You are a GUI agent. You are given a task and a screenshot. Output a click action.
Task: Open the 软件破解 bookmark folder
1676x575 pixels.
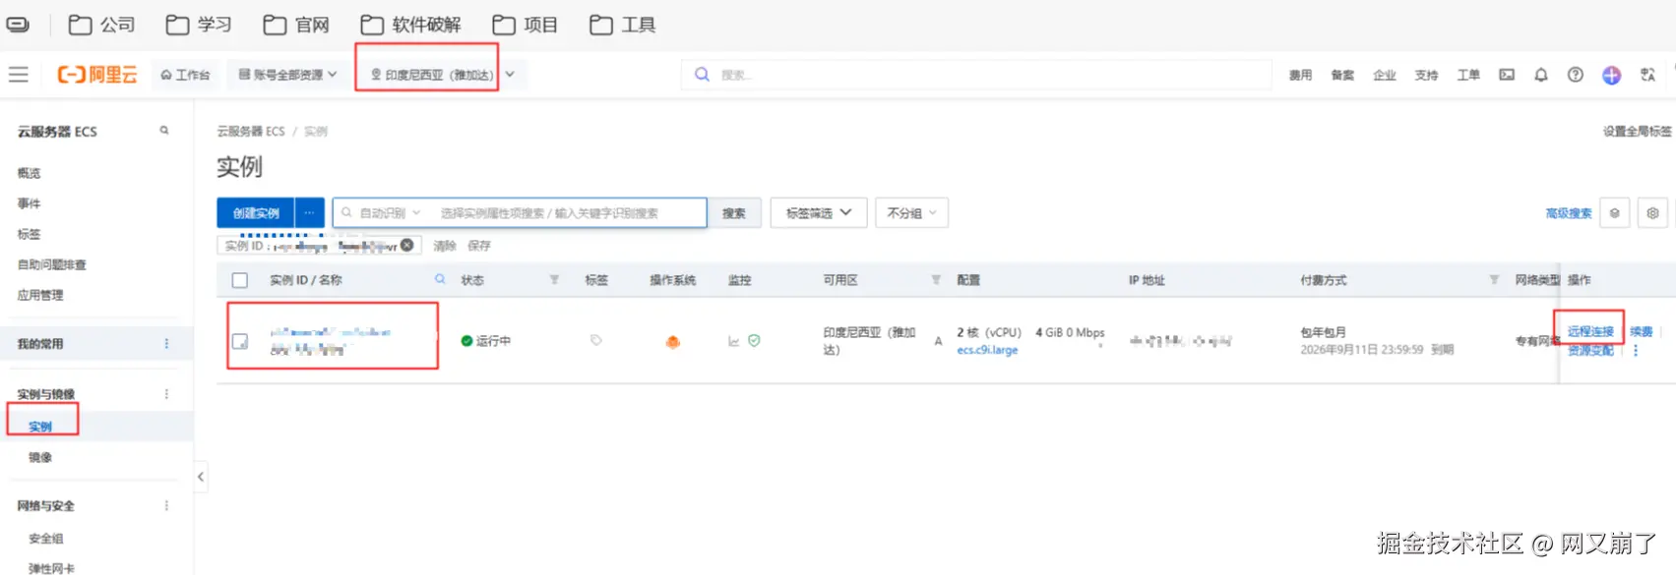click(410, 25)
